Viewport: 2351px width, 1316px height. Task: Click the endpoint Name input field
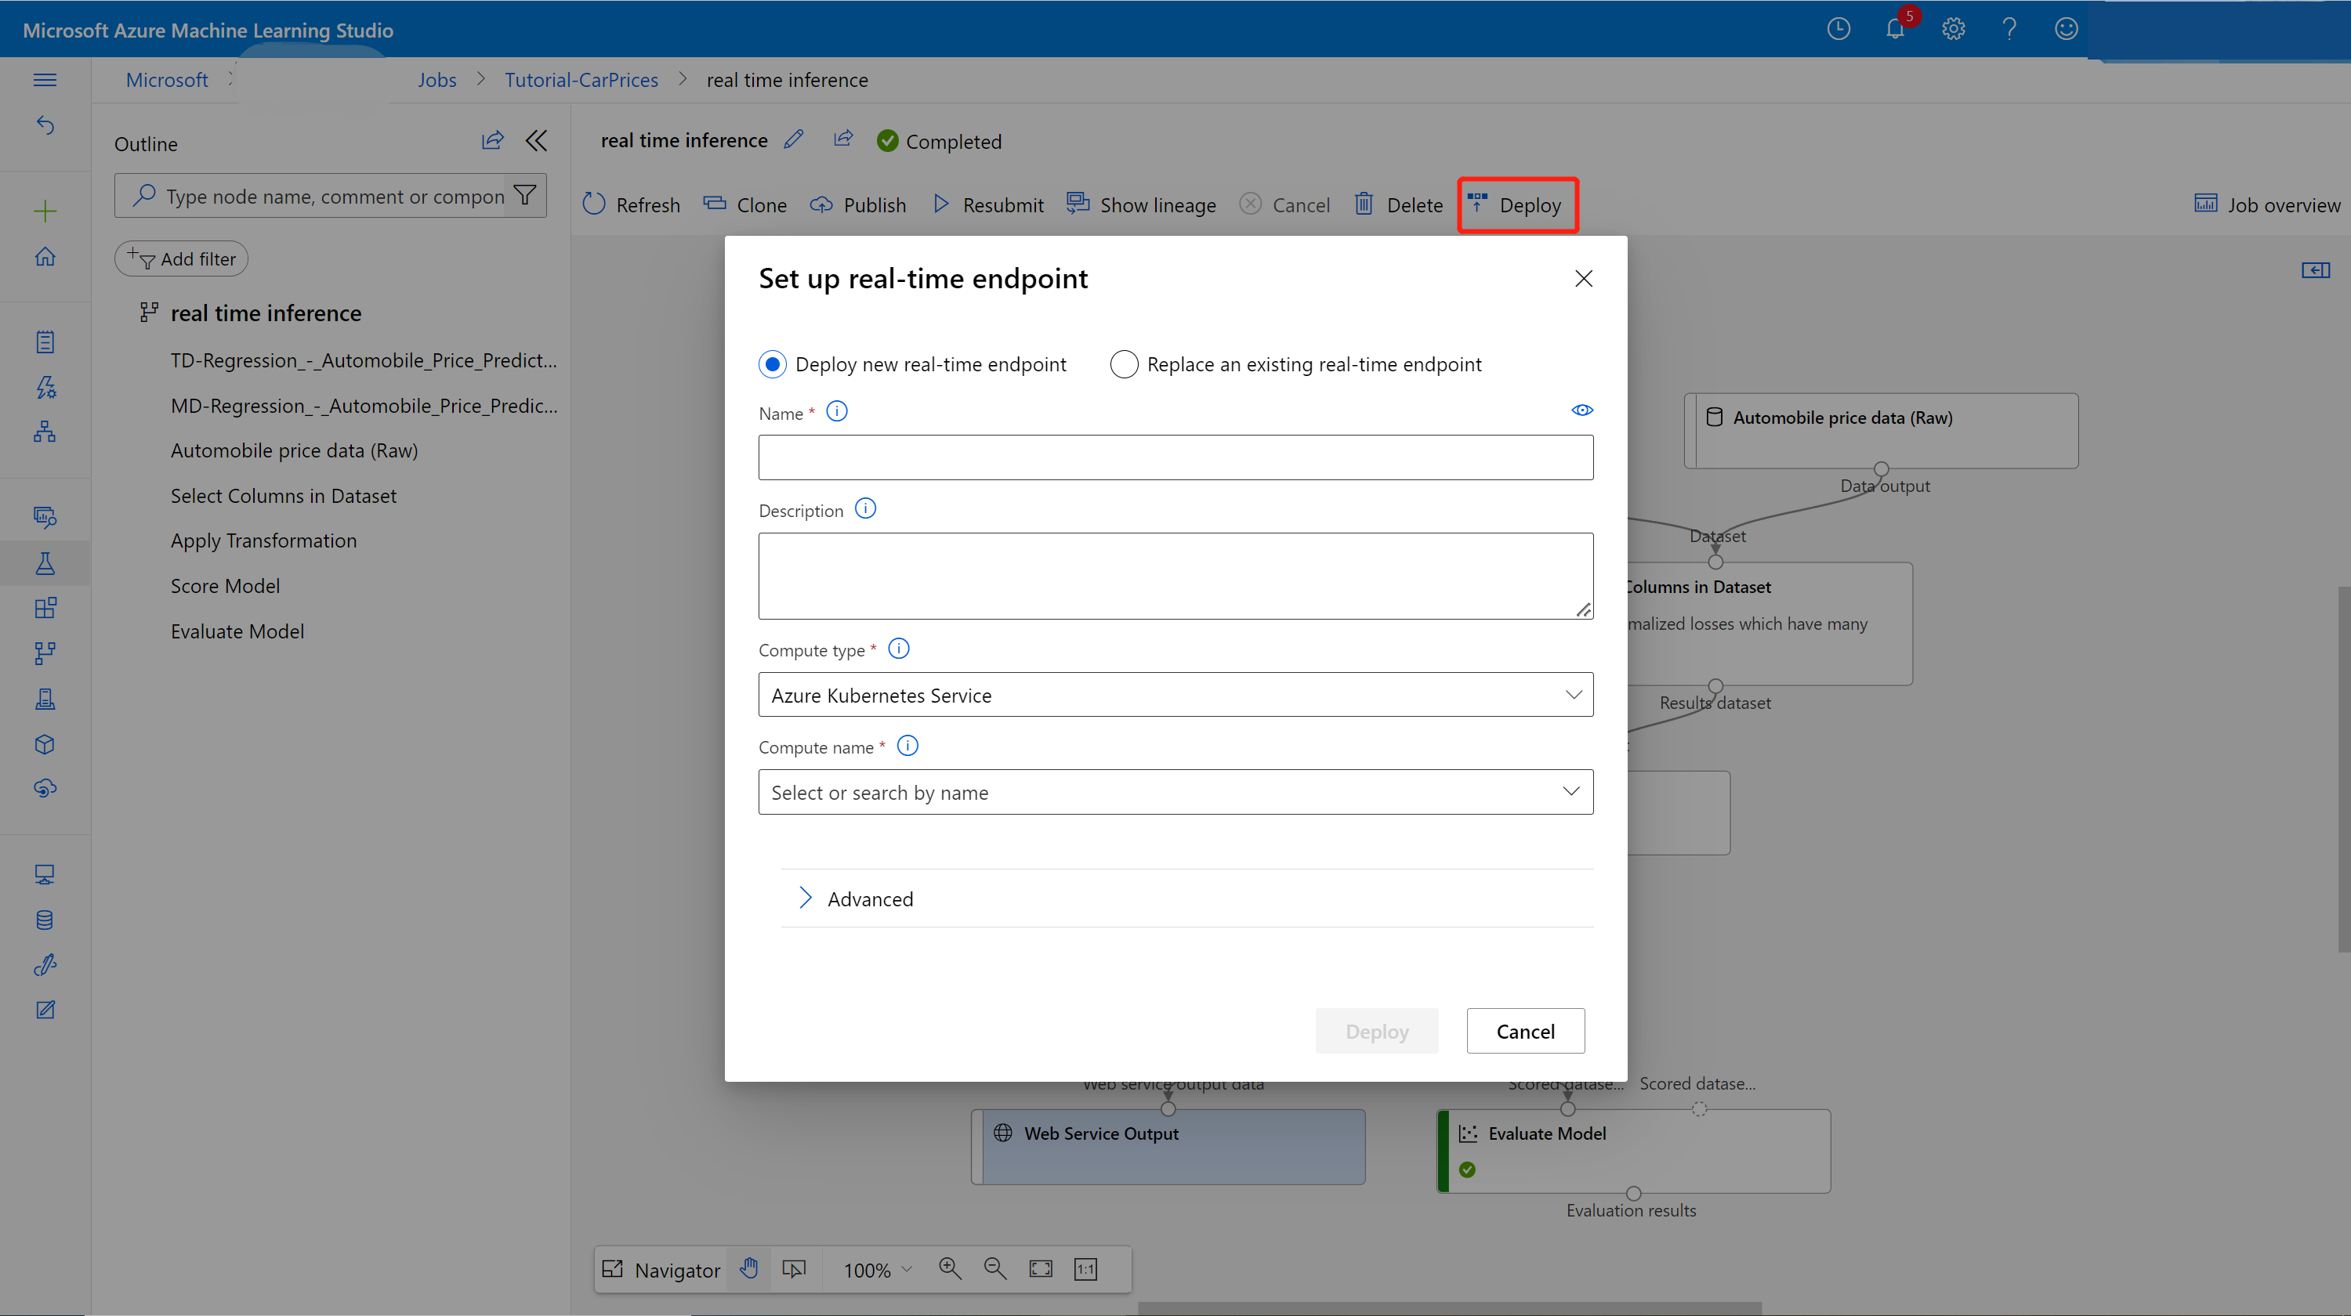tap(1172, 457)
